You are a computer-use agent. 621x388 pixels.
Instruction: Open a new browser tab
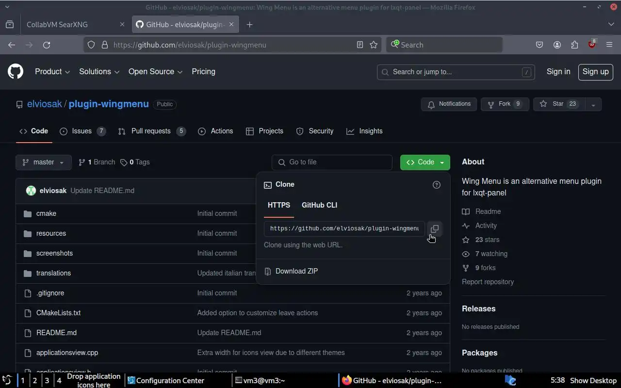(x=249, y=24)
